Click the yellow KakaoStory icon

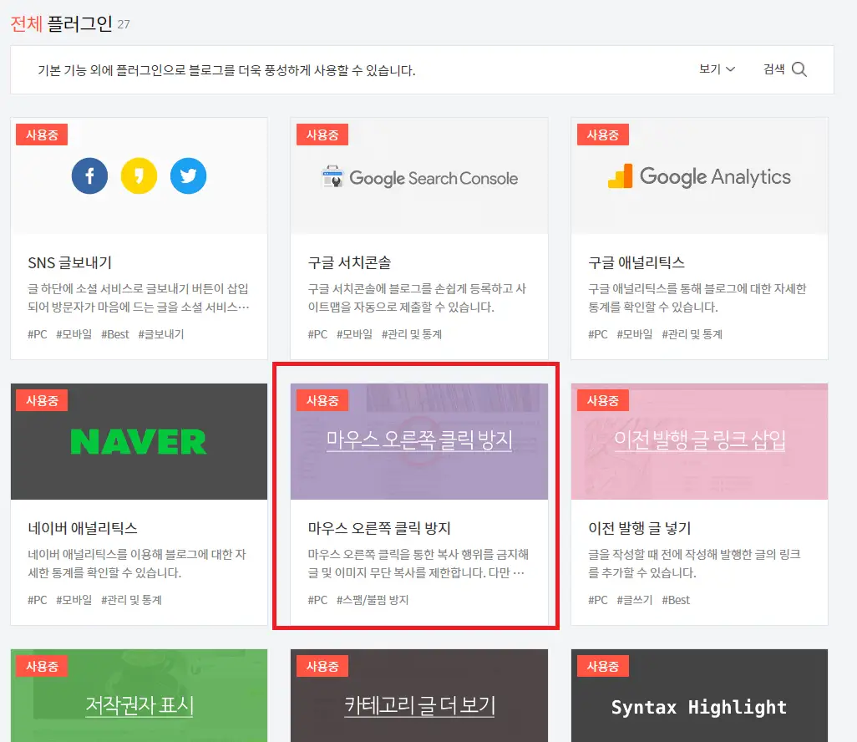point(139,176)
